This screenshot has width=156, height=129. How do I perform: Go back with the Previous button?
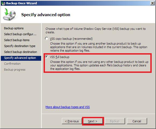coord(72,121)
